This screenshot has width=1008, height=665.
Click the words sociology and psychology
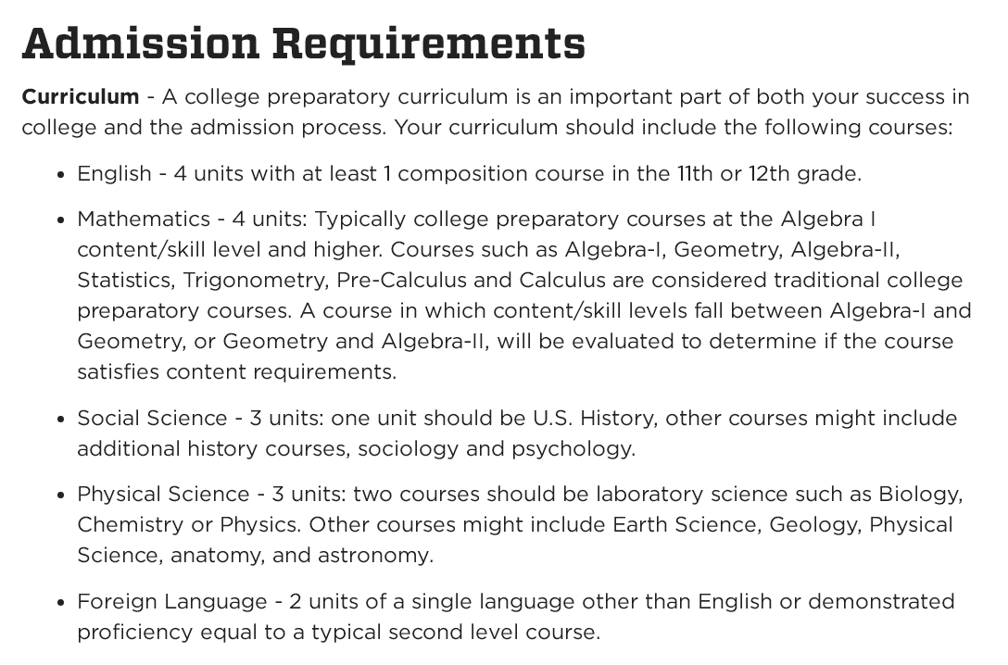coord(496,448)
